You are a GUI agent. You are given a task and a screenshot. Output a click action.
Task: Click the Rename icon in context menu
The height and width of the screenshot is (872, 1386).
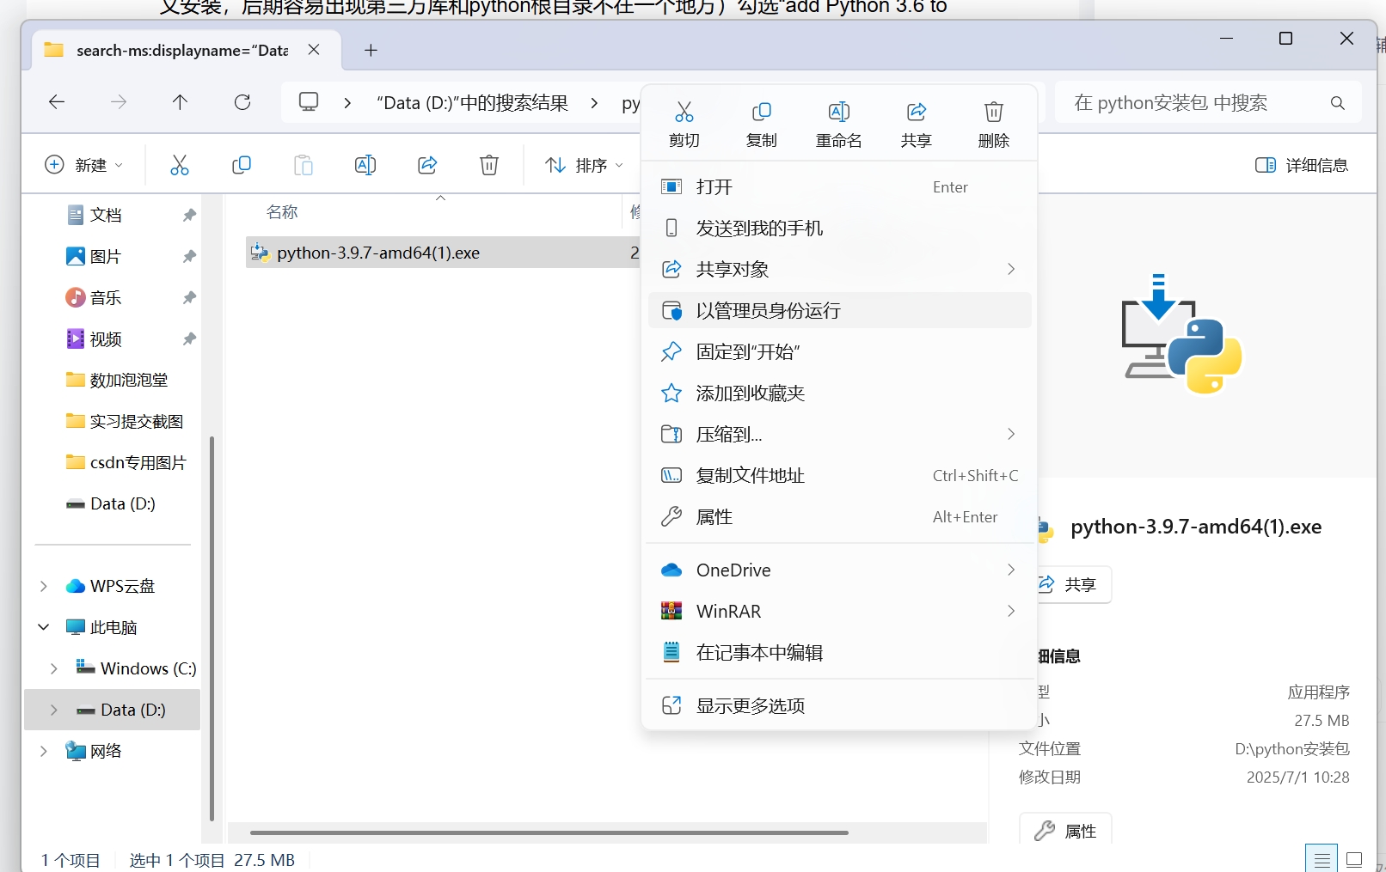[838, 113]
